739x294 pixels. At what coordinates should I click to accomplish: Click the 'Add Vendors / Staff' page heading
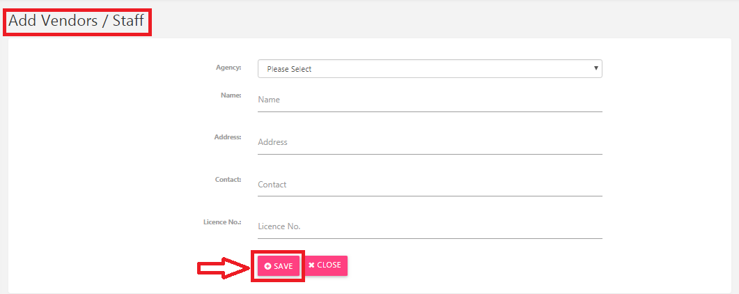(x=77, y=20)
